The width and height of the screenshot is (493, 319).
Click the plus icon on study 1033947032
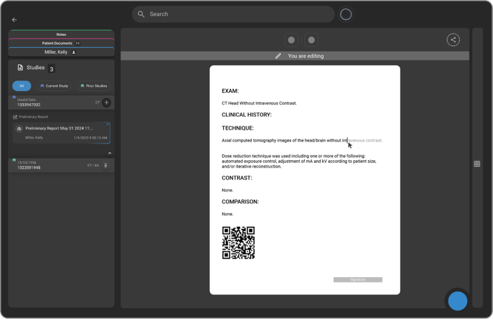tap(106, 102)
